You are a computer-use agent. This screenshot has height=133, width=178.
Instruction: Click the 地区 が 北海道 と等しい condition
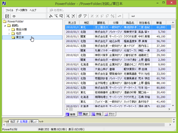pos(24,121)
